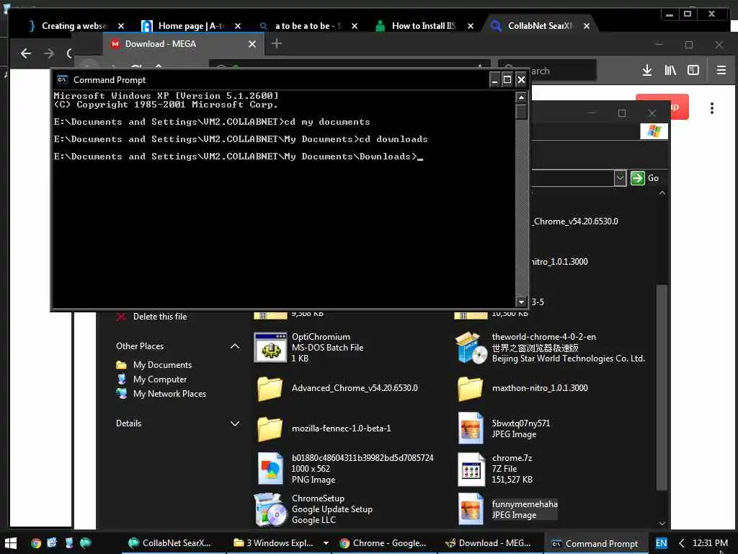Toggle the Firefox sidebar icon
738x554 pixels.
[693, 71]
